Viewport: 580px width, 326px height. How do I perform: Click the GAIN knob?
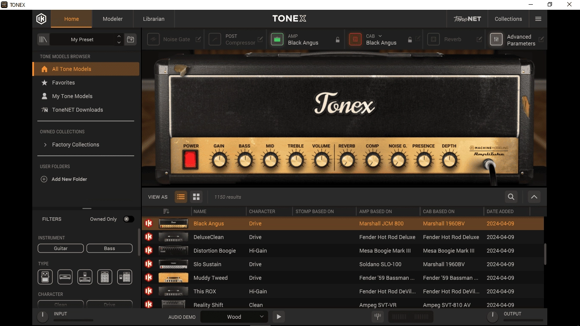tap(219, 160)
